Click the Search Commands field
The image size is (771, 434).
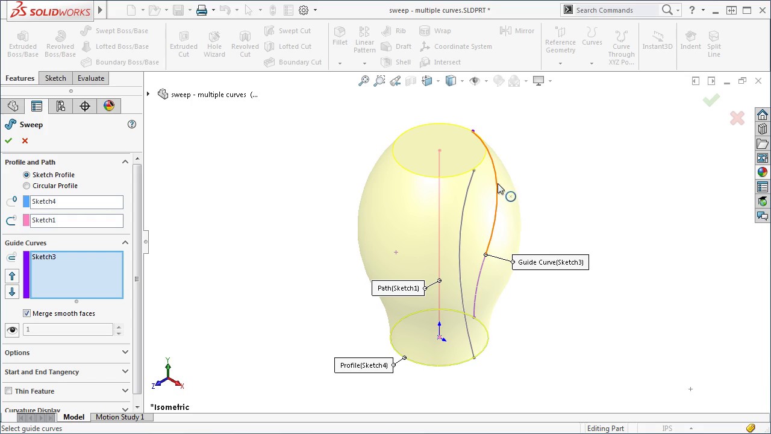(x=616, y=10)
